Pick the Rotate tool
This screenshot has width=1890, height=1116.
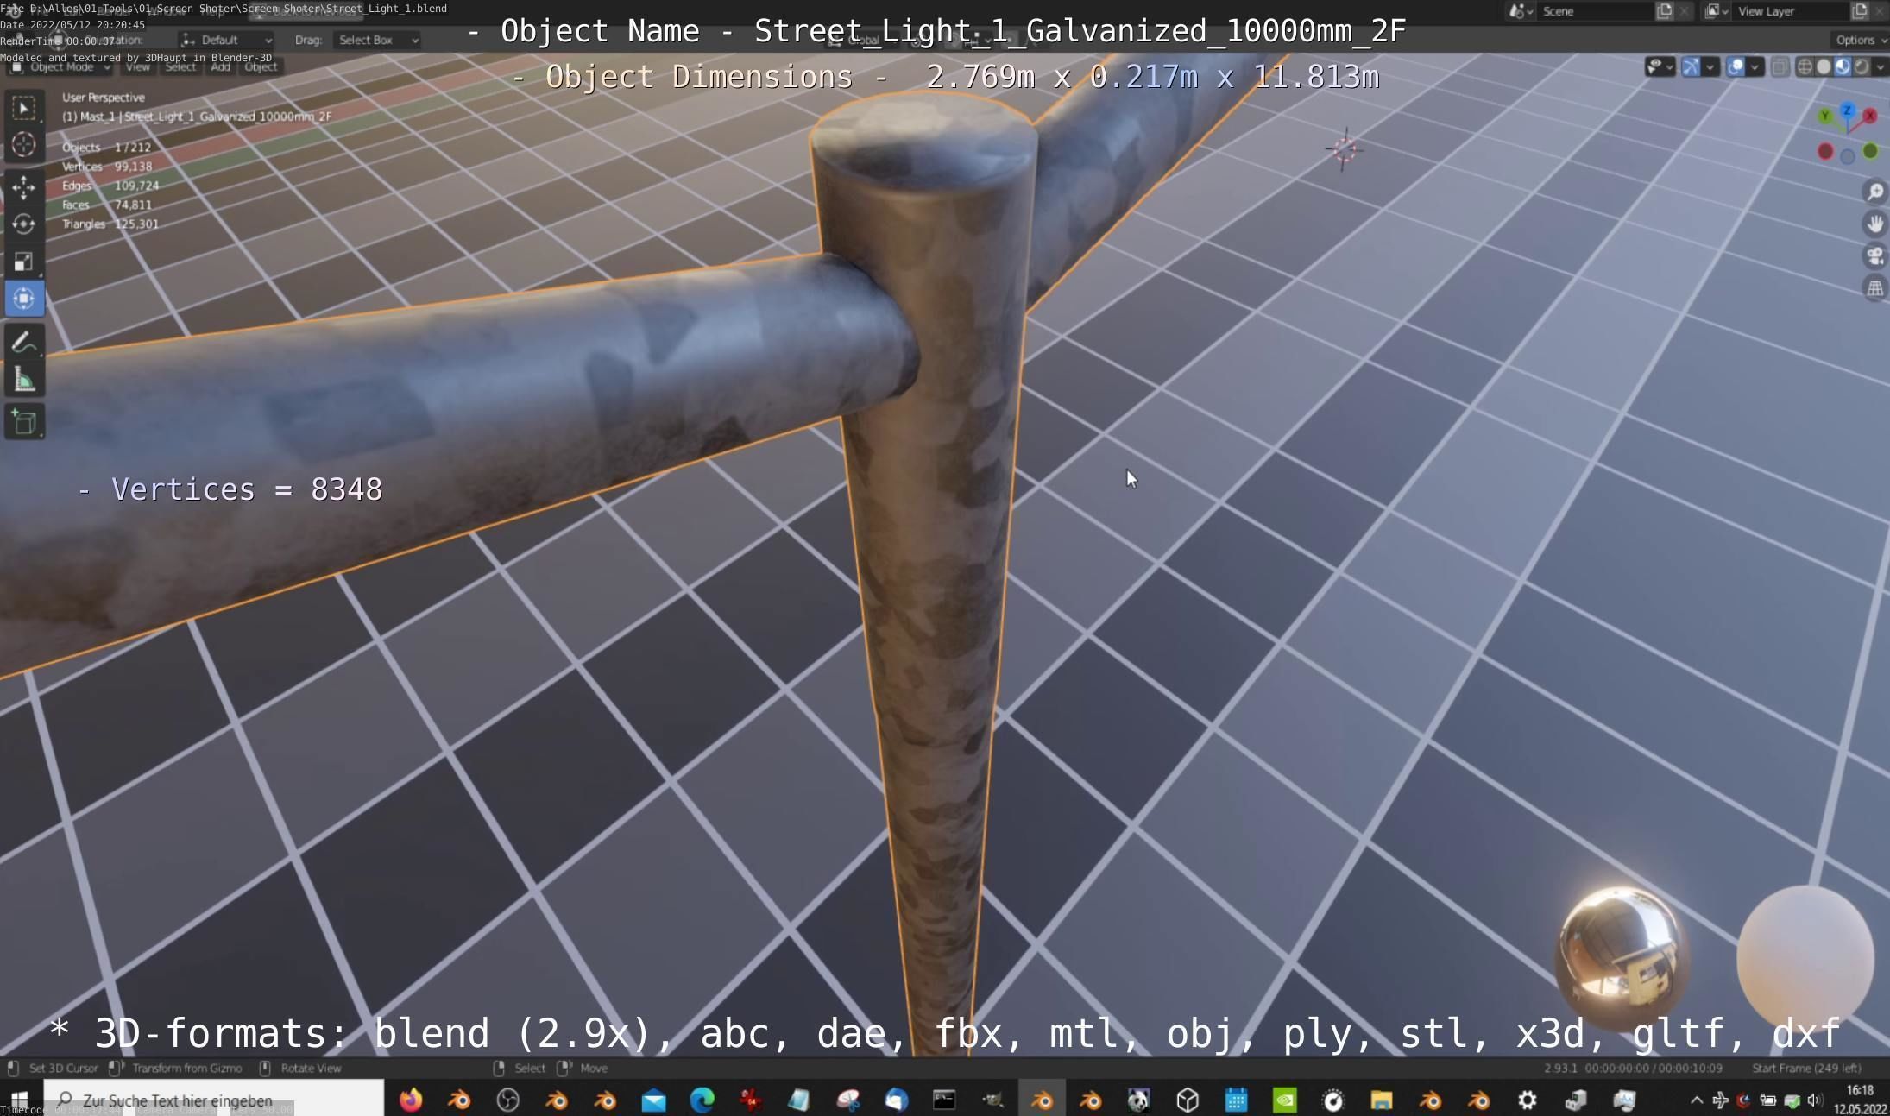(x=24, y=224)
